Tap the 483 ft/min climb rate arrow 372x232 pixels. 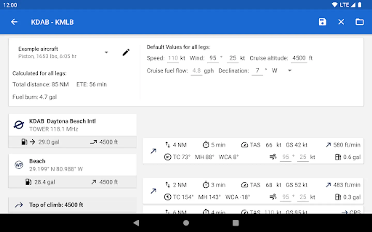(328, 185)
